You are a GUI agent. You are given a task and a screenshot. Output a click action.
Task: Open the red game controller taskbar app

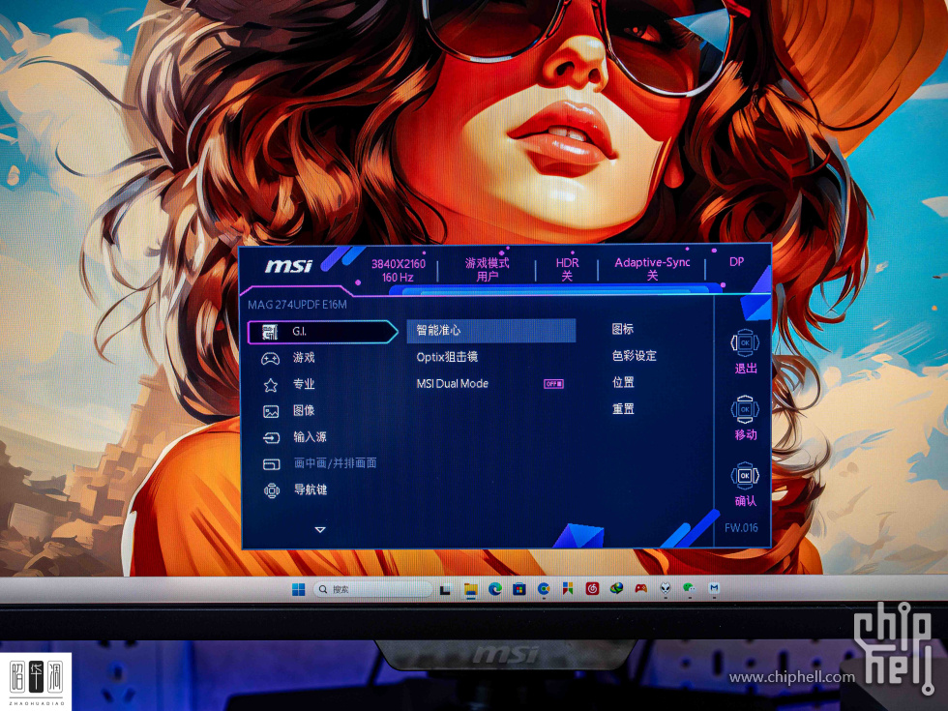pos(640,588)
